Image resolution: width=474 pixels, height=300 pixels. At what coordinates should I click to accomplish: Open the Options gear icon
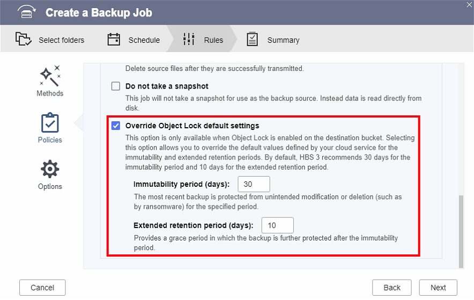click(x=50, y=170)
